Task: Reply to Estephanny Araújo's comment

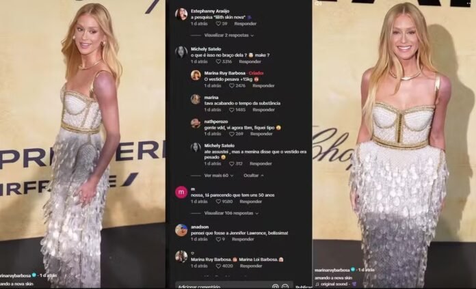Action: click(246, 24)
